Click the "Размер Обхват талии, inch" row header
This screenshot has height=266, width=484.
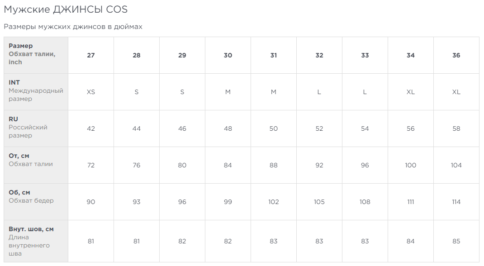click(36, 54)
